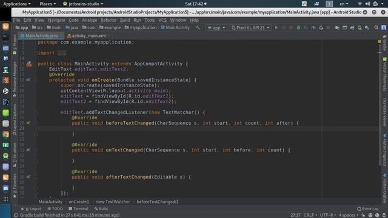
Task: Click the related XML file gutter icon on line 15
Action: 29,64
